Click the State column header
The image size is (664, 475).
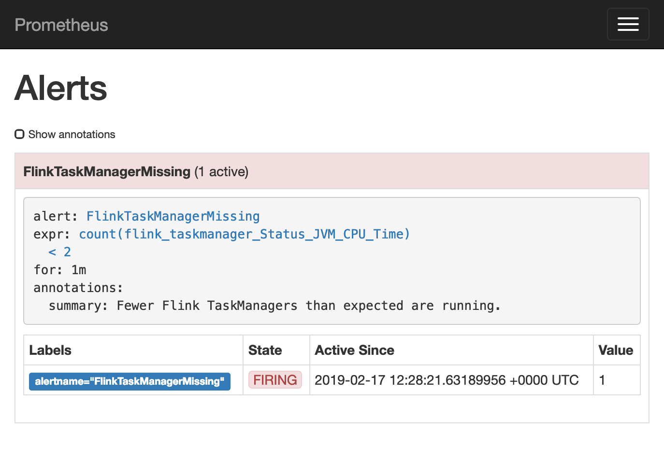tap(265, 350)
